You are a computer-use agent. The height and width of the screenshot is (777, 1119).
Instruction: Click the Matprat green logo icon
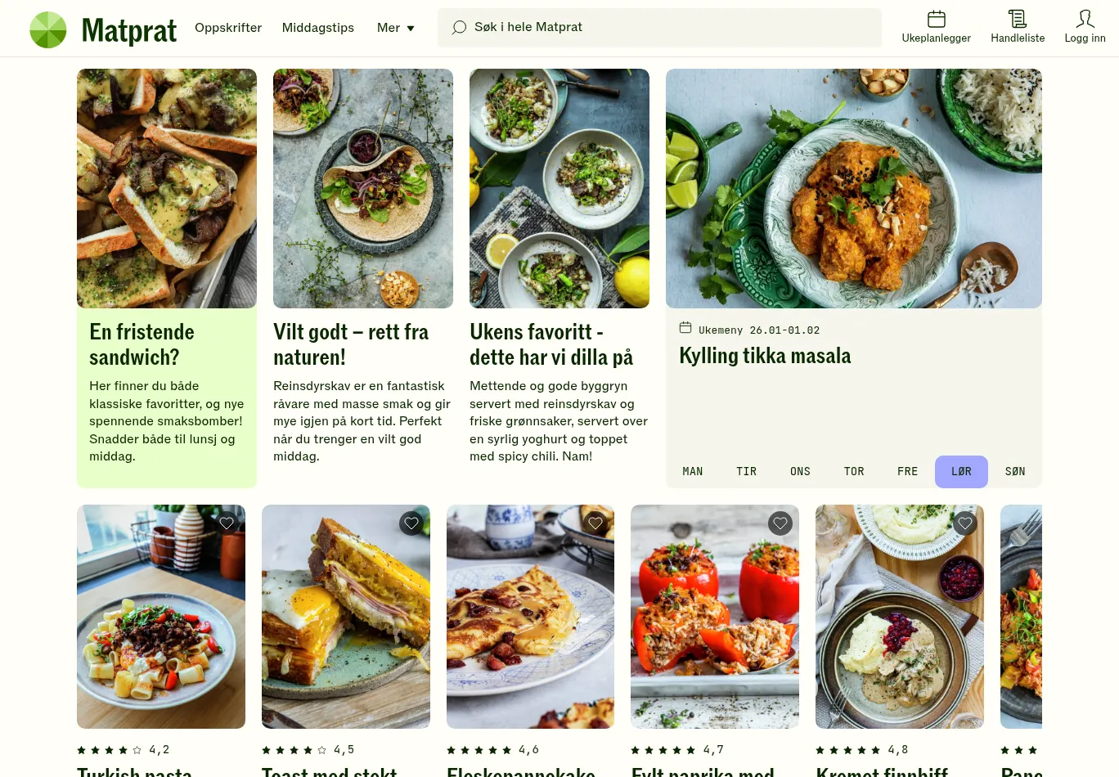pyautogui.click(x=48, y=29)
